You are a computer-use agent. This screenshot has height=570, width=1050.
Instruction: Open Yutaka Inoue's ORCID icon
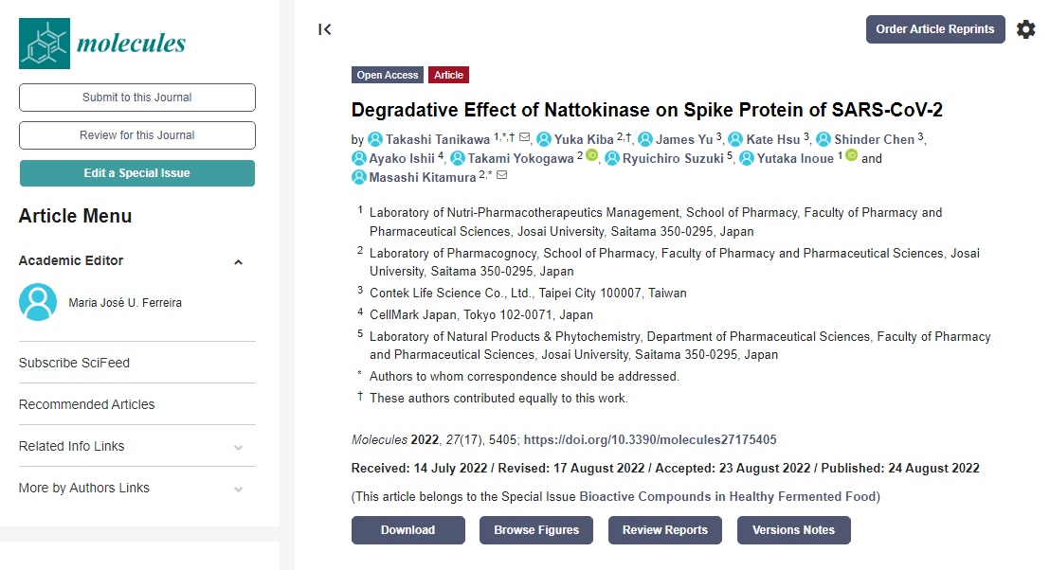[851, 155]
